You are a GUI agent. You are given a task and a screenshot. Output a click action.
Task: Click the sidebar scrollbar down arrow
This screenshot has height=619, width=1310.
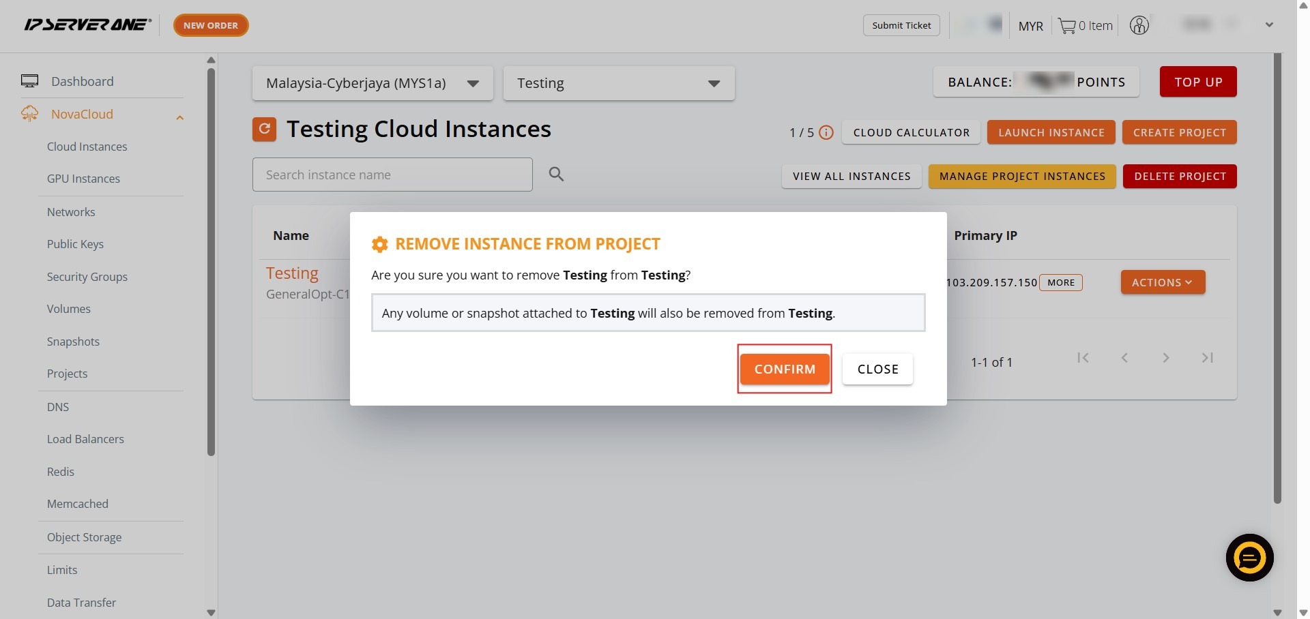211,612
